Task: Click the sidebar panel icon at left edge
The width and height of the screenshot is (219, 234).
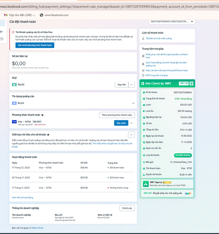Action: point(2,39)
